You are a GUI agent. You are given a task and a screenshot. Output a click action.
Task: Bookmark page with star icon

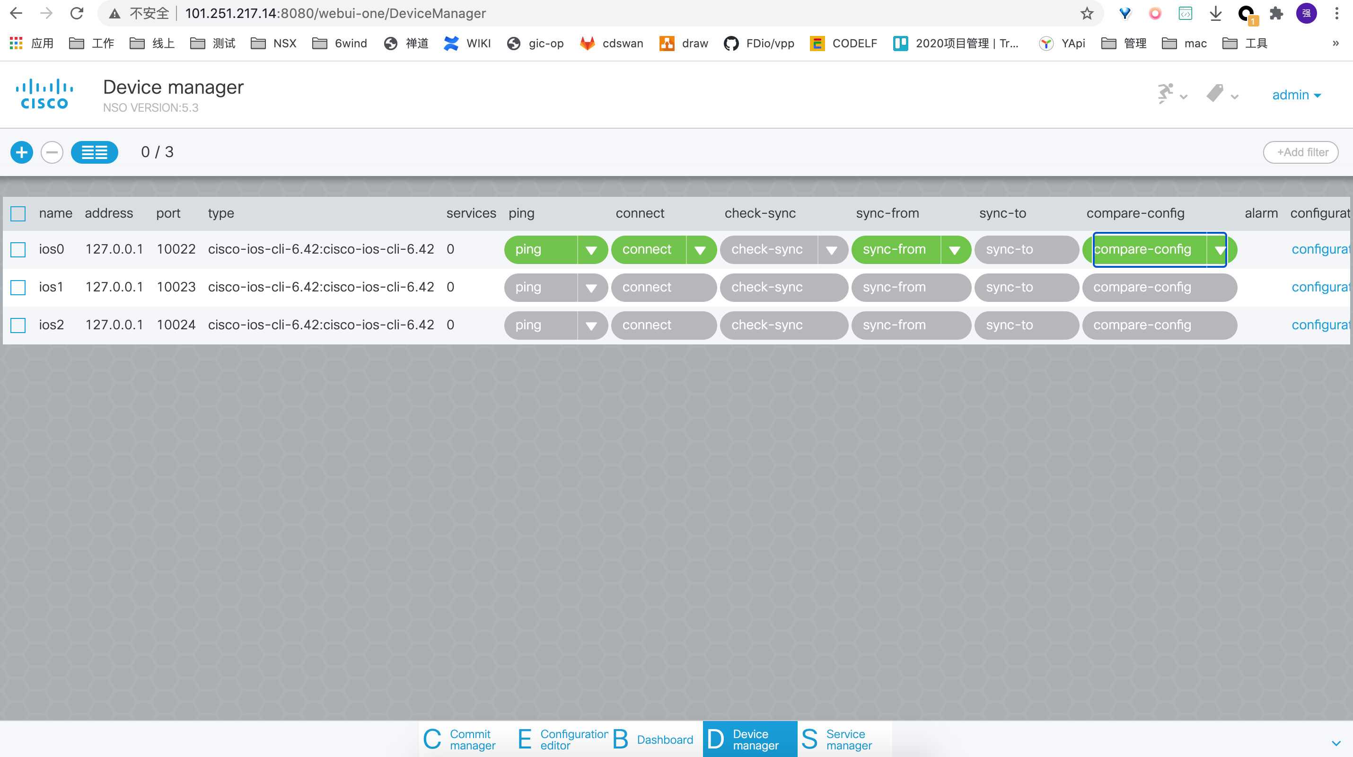(1087, 13)
